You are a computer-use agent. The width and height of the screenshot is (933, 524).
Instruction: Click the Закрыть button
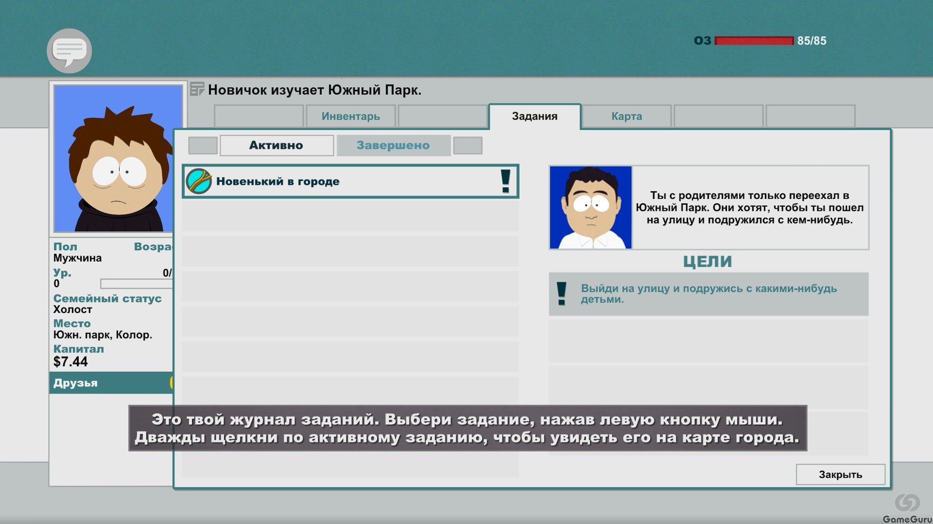[x=840, y=475]
